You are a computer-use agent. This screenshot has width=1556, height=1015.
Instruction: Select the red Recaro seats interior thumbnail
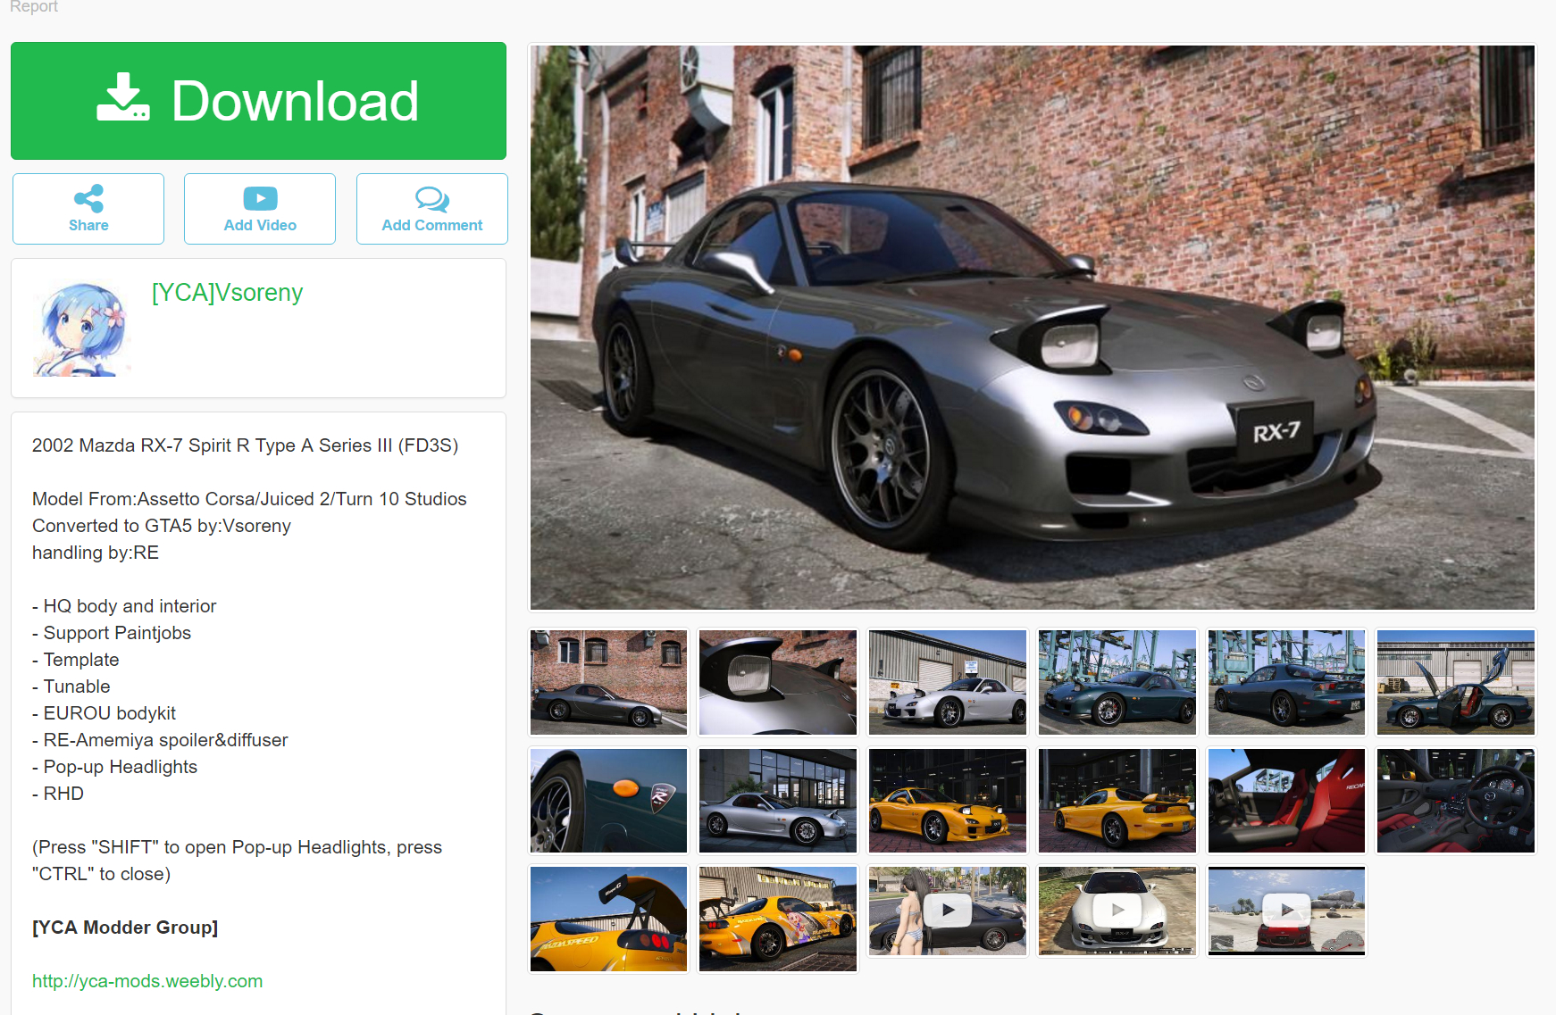click(1286, 801)
